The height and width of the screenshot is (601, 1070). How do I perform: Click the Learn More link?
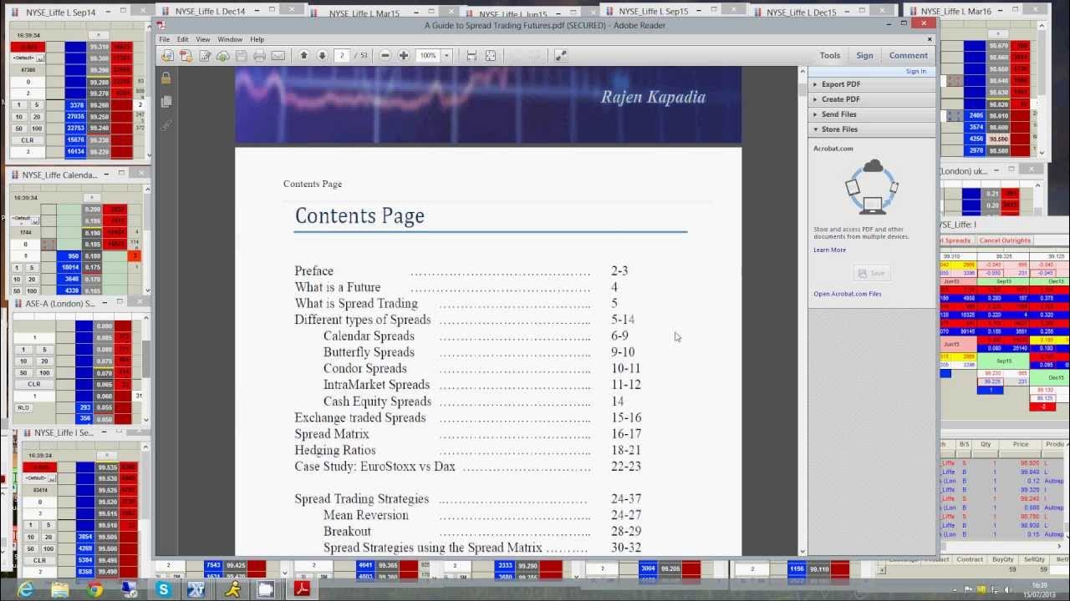[829, 250]
